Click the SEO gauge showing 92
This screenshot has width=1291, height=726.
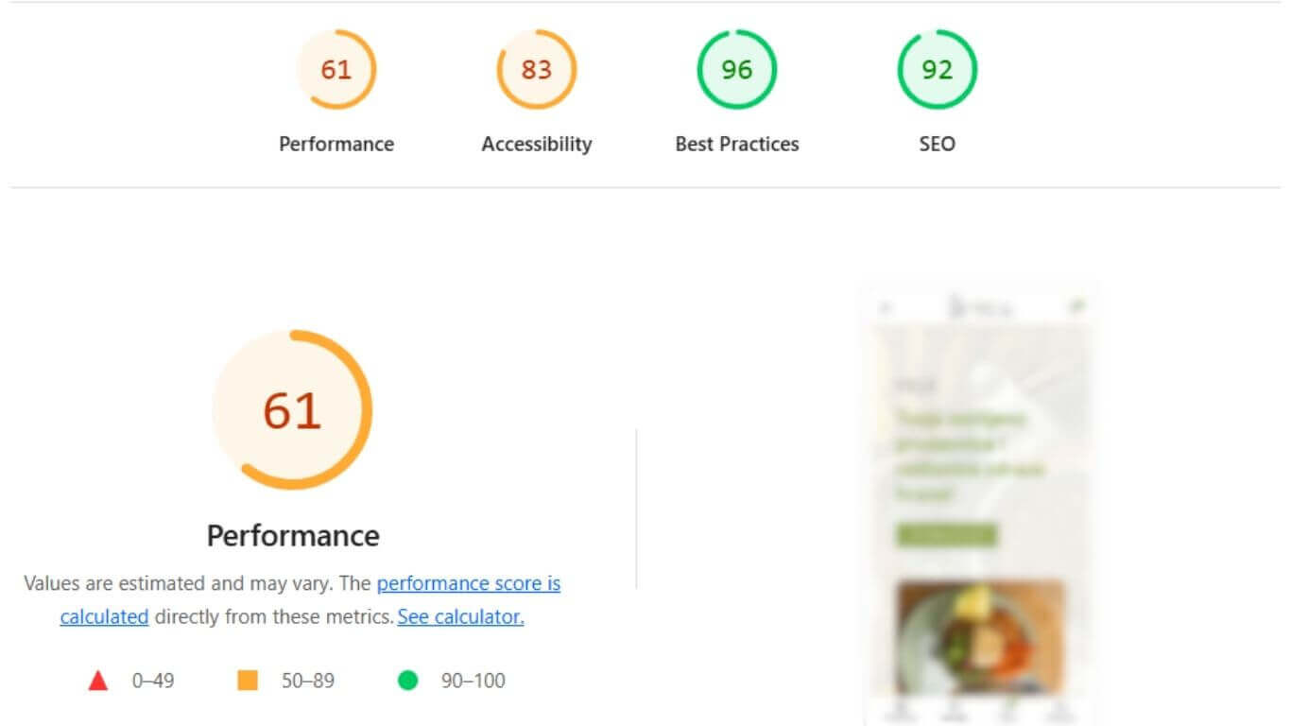(937, 69)
